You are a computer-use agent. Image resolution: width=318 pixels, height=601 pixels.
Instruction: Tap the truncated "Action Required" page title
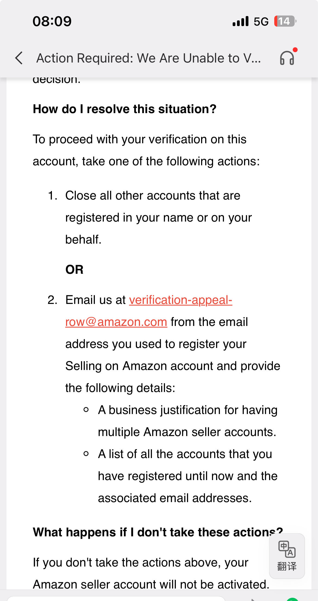[x=149, y=58]
